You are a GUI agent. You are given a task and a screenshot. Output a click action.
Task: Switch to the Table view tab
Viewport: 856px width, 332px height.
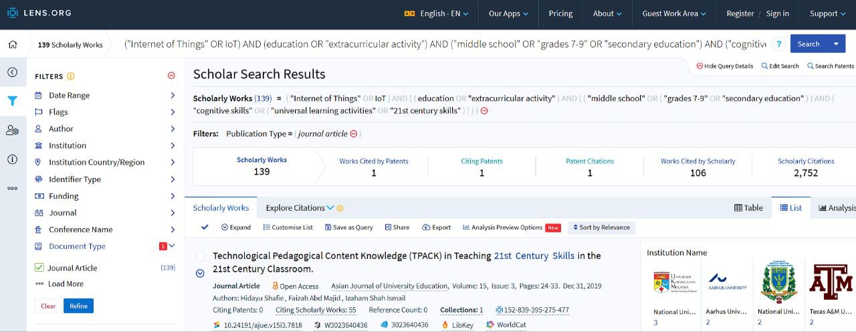tap(748, 208)
